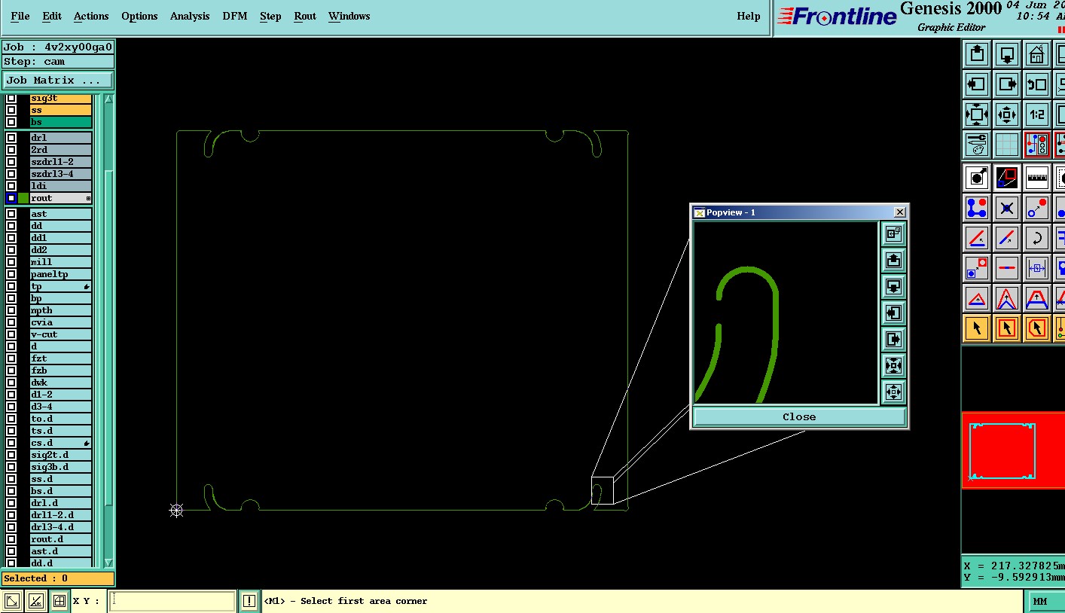Toggle the grid display icon

(1007, 145)
